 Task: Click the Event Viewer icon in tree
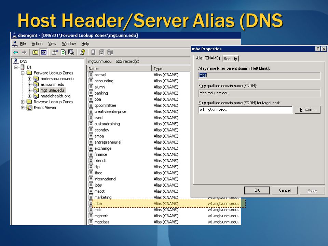[x=29, y=108]
